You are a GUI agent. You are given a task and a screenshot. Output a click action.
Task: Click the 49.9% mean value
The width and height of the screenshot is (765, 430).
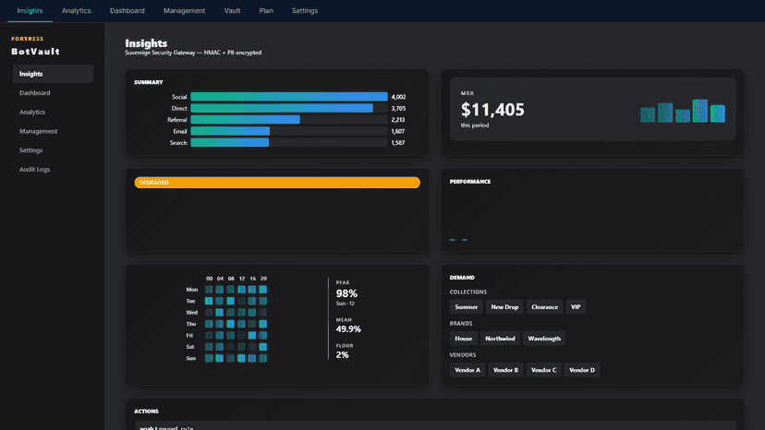[348, 329]
